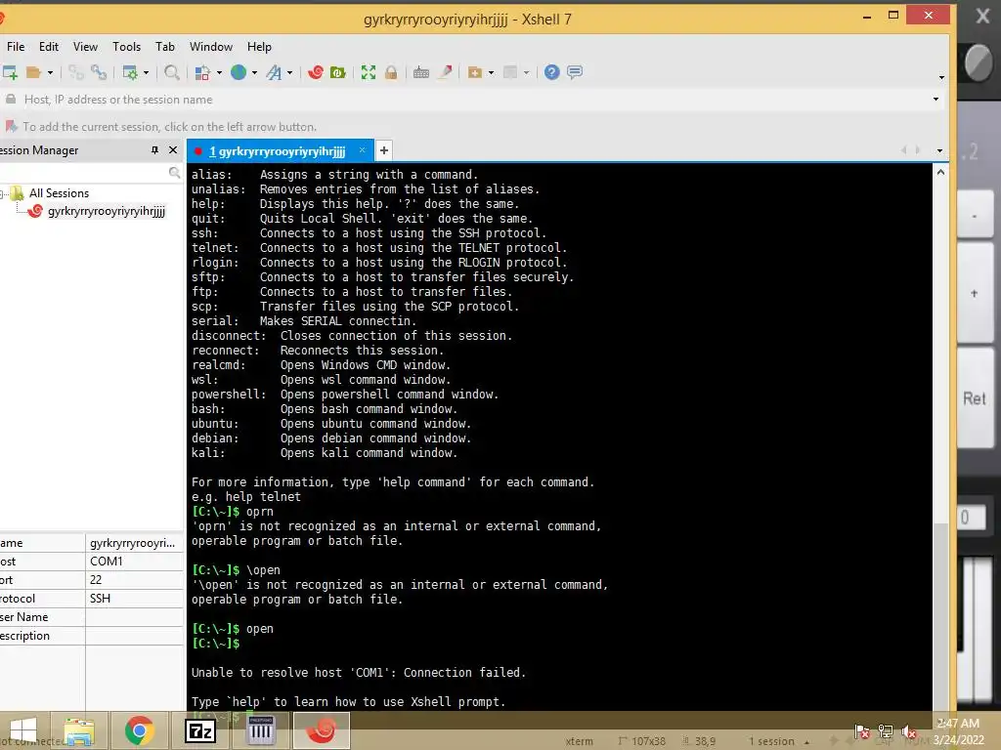Close the Session Manager panel
This screenshot has width=1001, height=750.
(x=172, y=150)
